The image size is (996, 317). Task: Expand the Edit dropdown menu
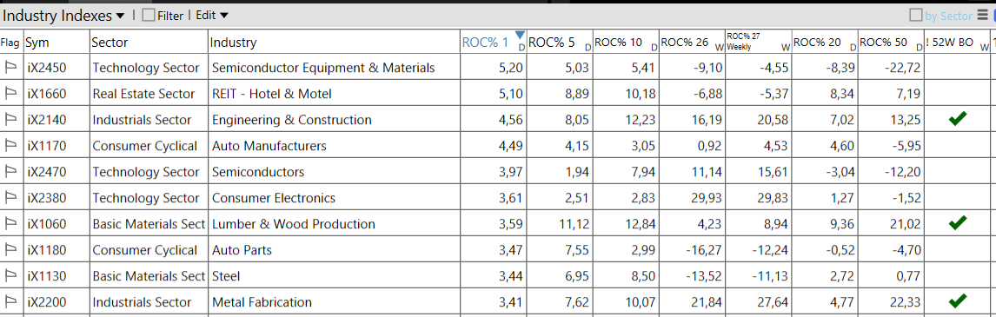click(212, 16)
